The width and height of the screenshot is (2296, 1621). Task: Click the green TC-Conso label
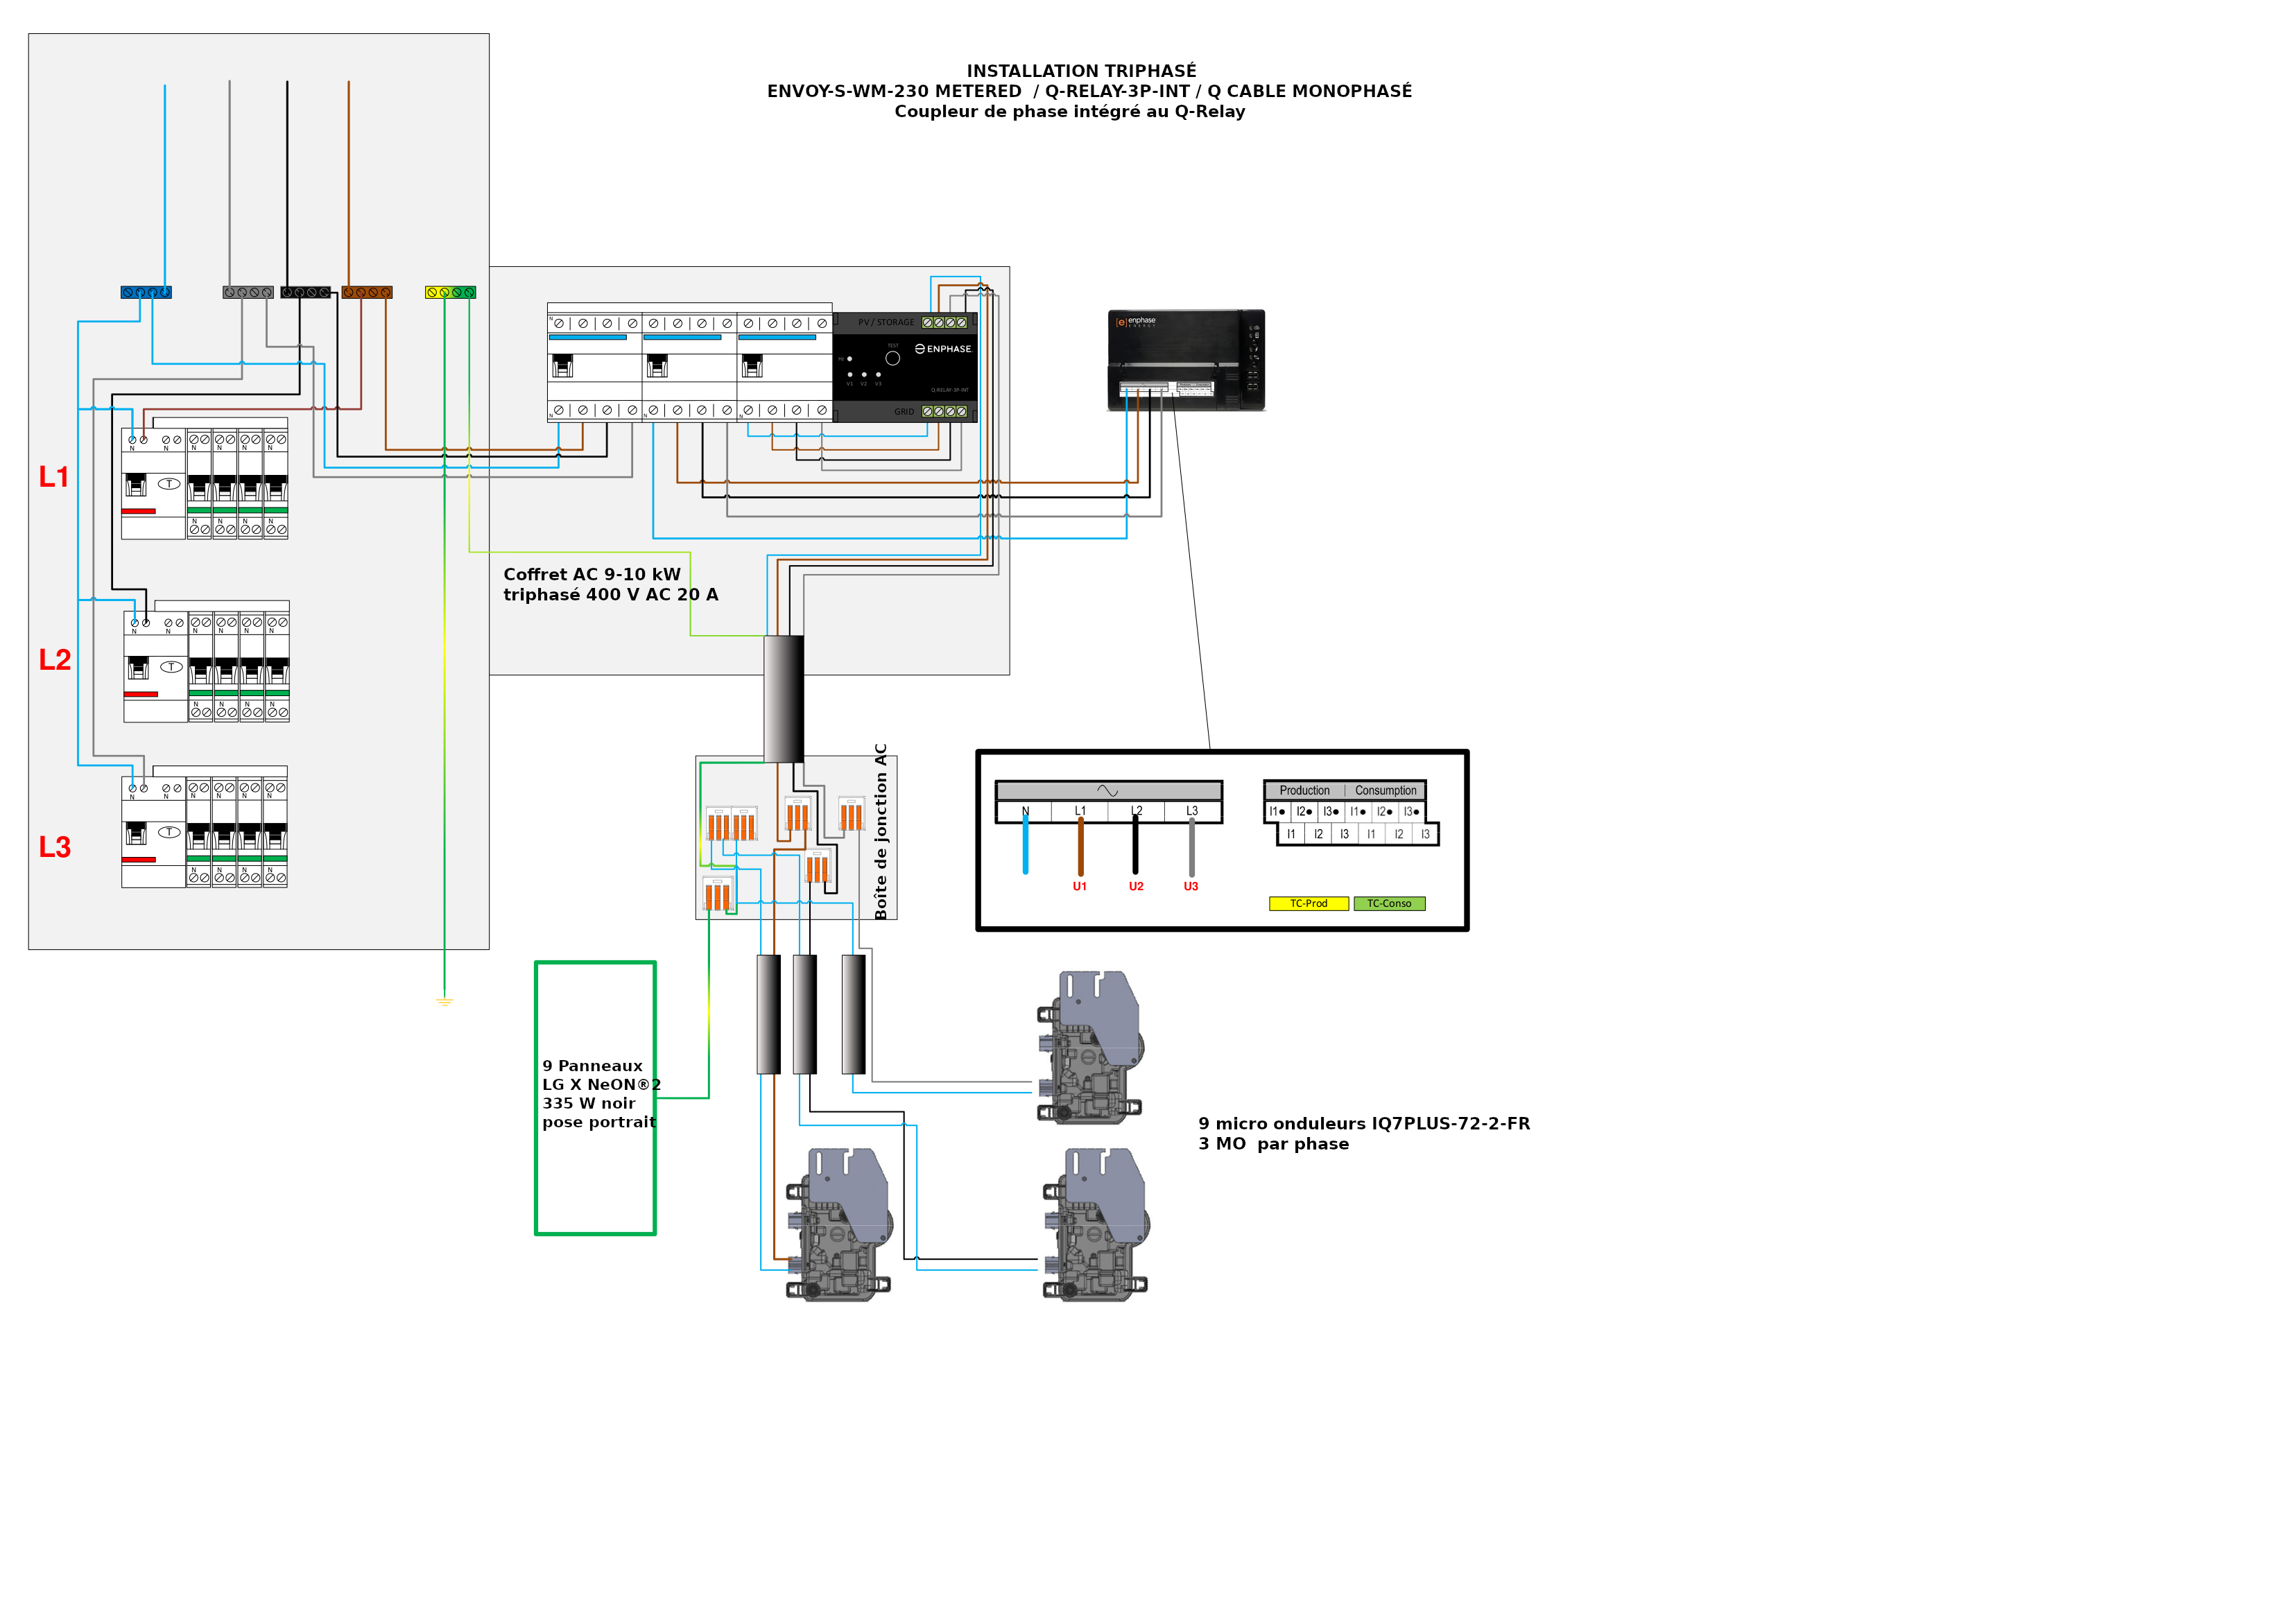pyautogui.click(x=1389, y=903)
